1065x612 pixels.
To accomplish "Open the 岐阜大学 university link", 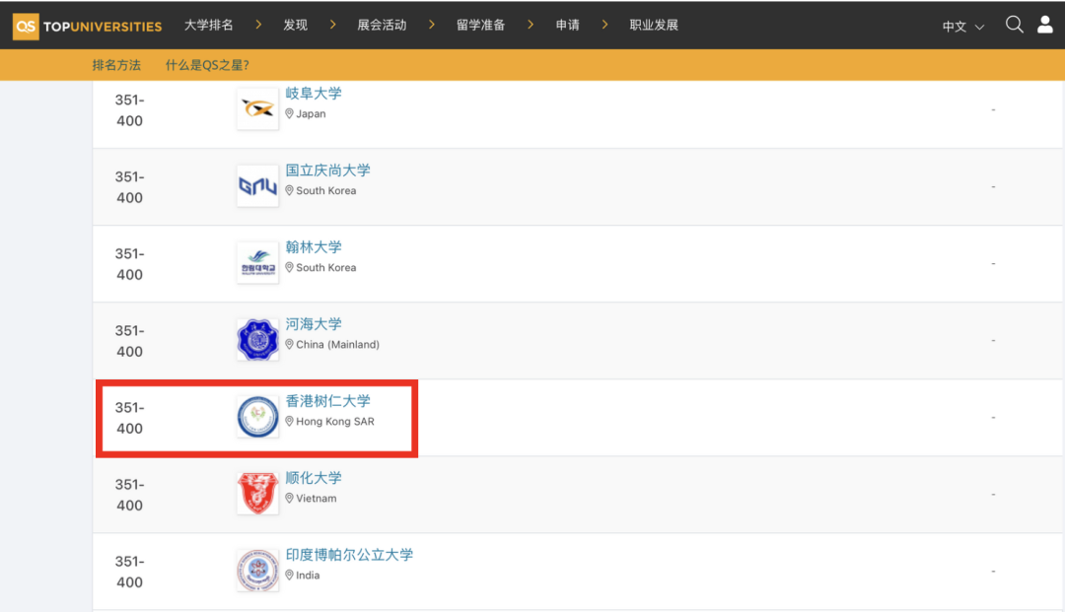I will point(314,94).
